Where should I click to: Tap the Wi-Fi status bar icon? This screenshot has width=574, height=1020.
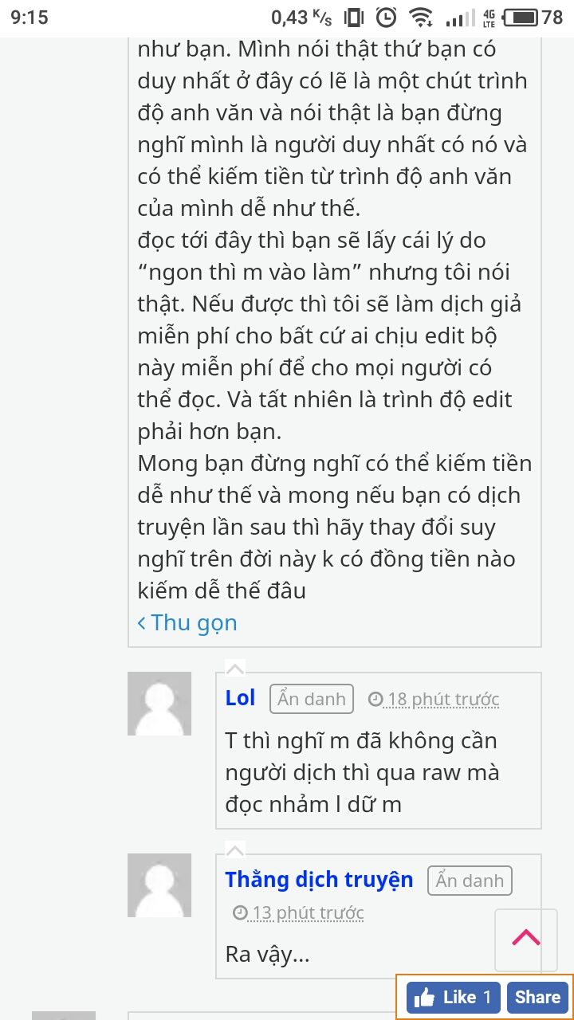420,17
